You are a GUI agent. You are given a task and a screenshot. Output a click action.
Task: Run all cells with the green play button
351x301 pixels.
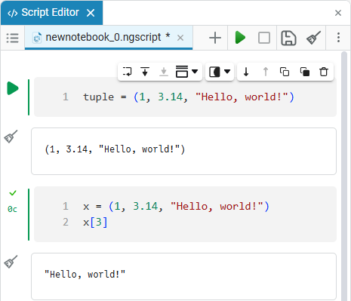tap(240, 38)
